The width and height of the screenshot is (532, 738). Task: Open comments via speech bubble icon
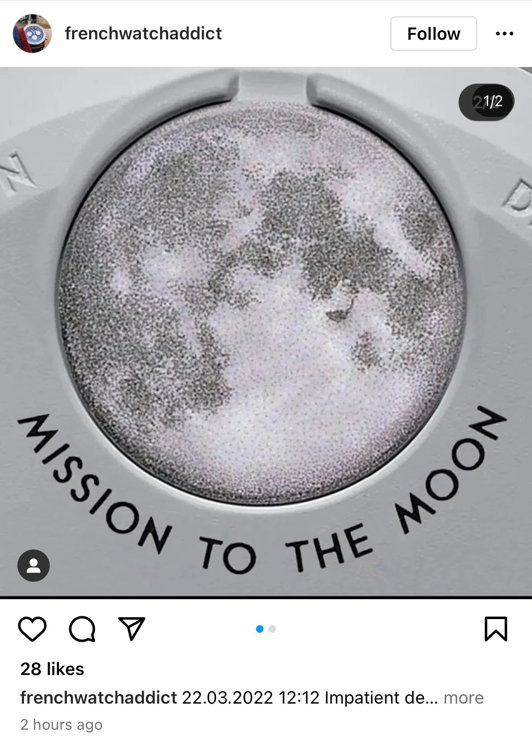[82, 629]
